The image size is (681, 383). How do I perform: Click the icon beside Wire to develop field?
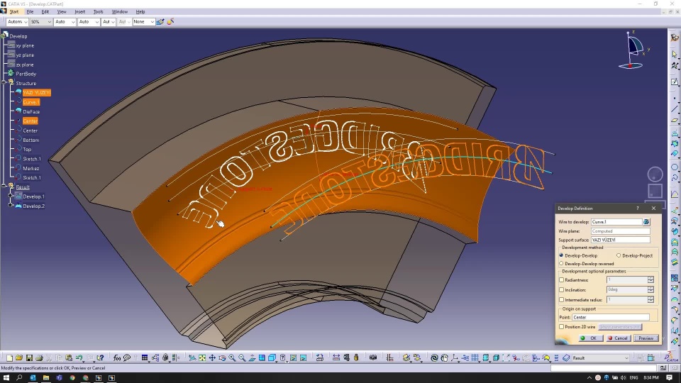[646, 222]
